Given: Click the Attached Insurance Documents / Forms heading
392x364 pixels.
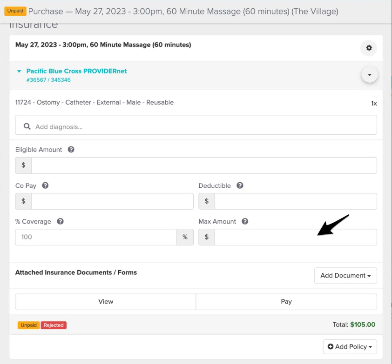Looking at the screenshot, I should 76,272.
